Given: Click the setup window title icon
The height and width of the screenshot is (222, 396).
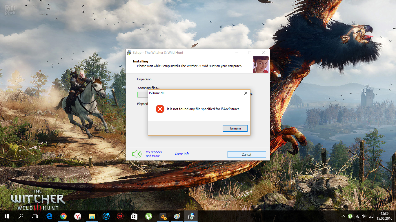Looking at the screenshot, I should [x=129, y=53].
